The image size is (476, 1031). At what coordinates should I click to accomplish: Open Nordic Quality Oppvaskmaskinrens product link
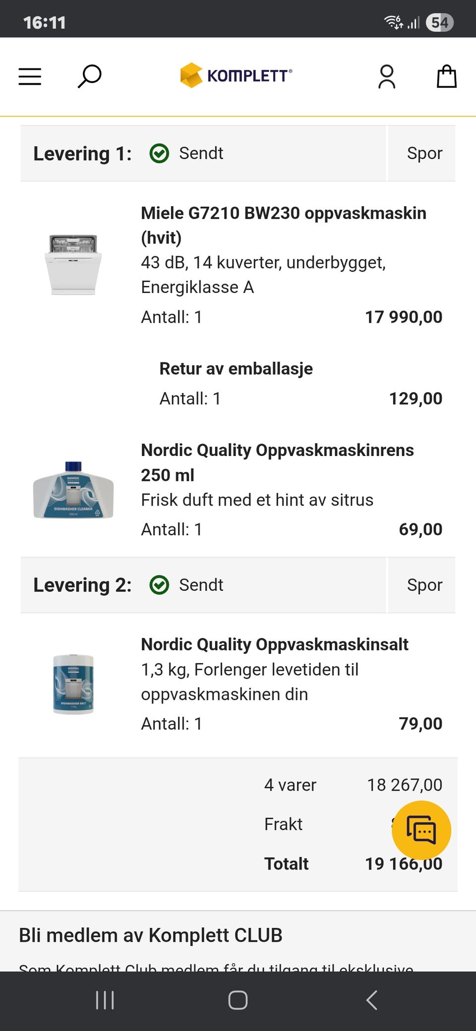pyautogui.click(x=277, y=451)
